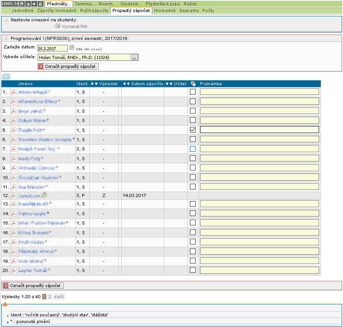The image size is (343, 327).
Task: Click the Zadejte datum input field
Action: point(52,48)
